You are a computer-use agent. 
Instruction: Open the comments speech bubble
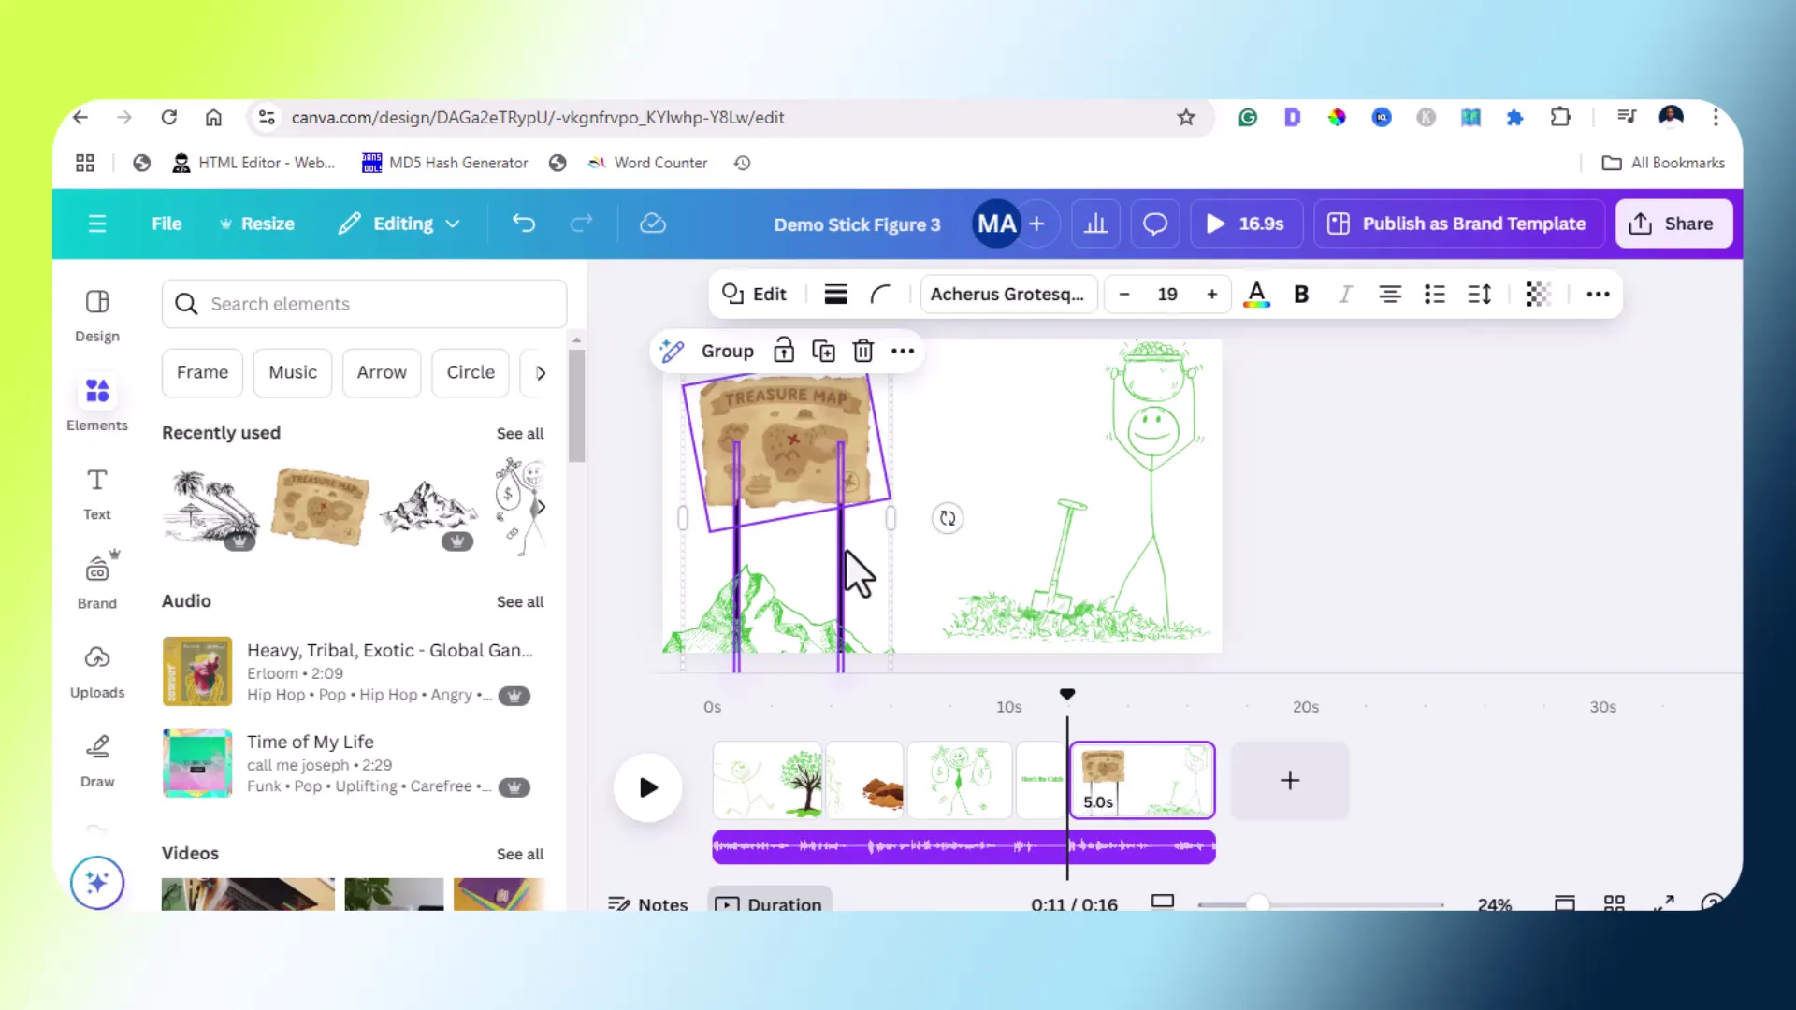click(x=1155, y=224)
